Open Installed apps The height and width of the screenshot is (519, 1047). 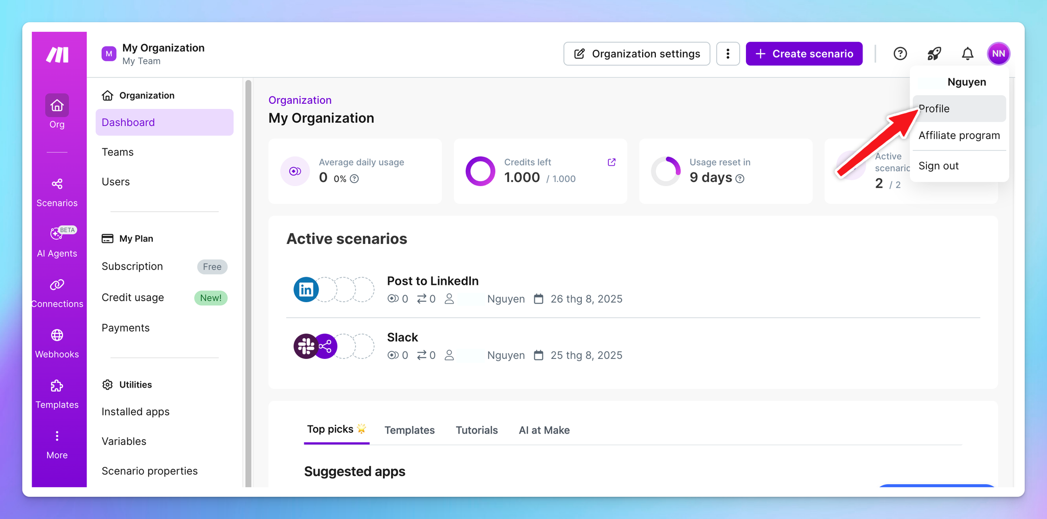(135, 412)
